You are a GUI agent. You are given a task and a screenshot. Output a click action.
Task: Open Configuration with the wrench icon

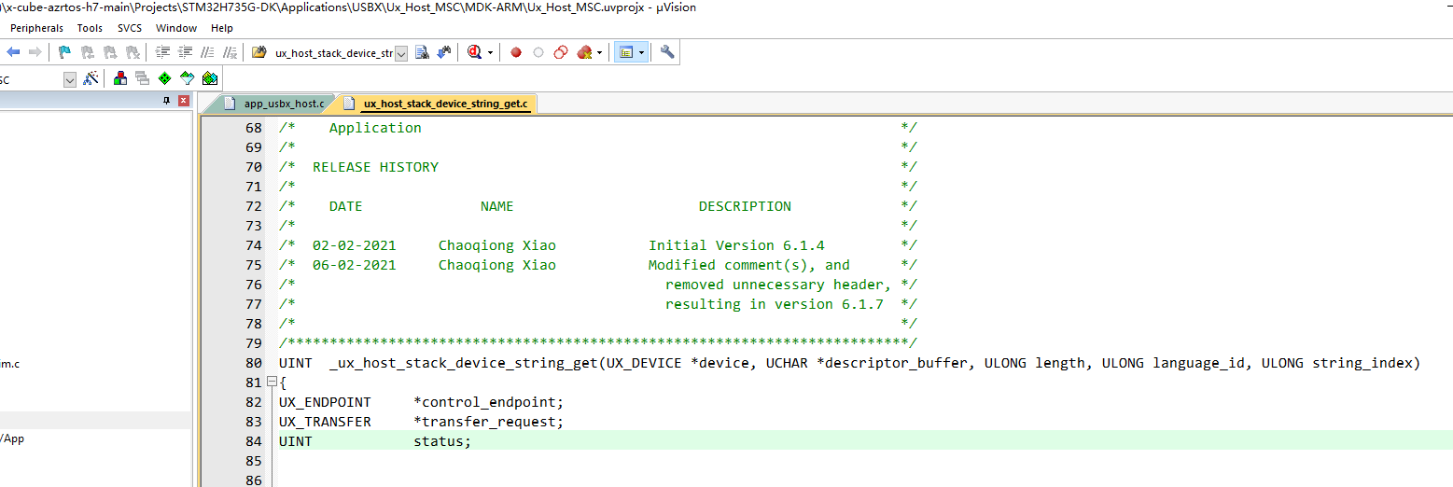(667, 52)
